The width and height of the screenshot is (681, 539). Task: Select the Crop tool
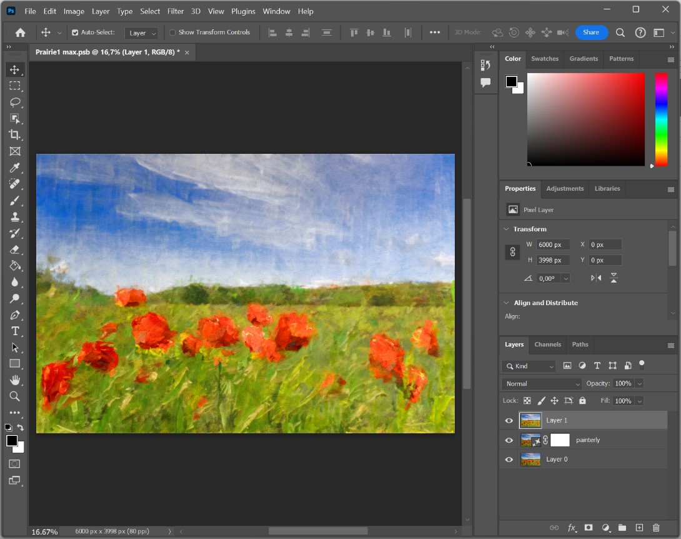[x=15, y=135]
